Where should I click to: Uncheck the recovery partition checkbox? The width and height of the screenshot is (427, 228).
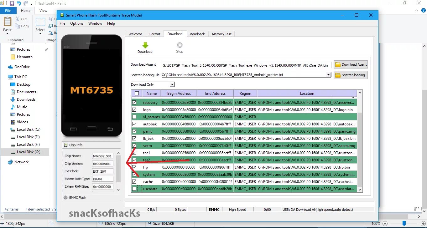click(134, 103)
